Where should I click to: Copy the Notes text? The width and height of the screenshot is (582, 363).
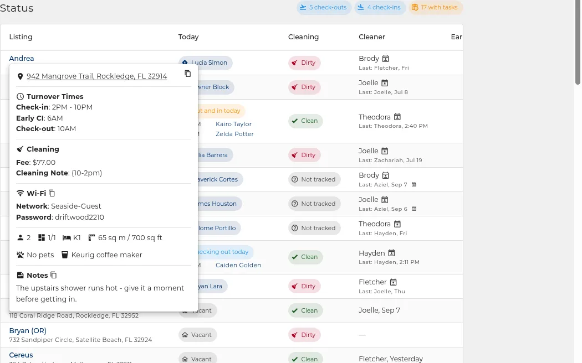54,275
